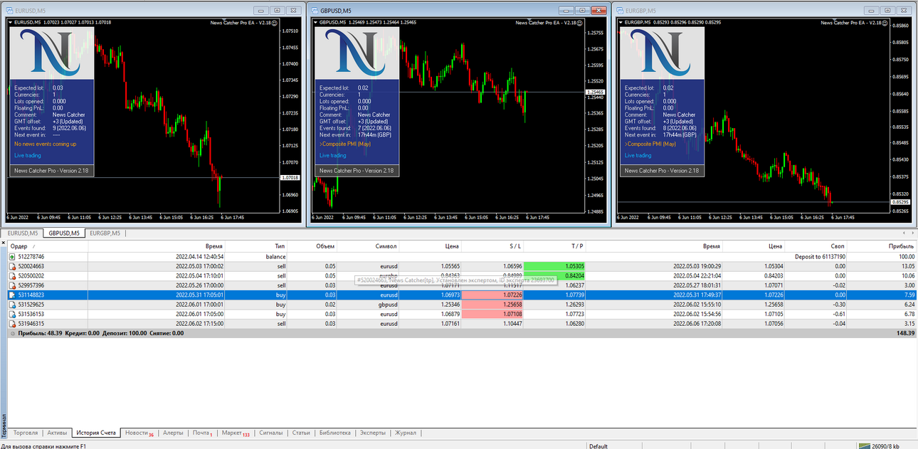The image size is (918, 449).
Task: Click the order icon beside 520500202
Action: 12,275
